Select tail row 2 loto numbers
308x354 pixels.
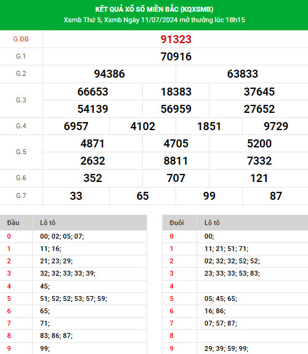point(232,261)
